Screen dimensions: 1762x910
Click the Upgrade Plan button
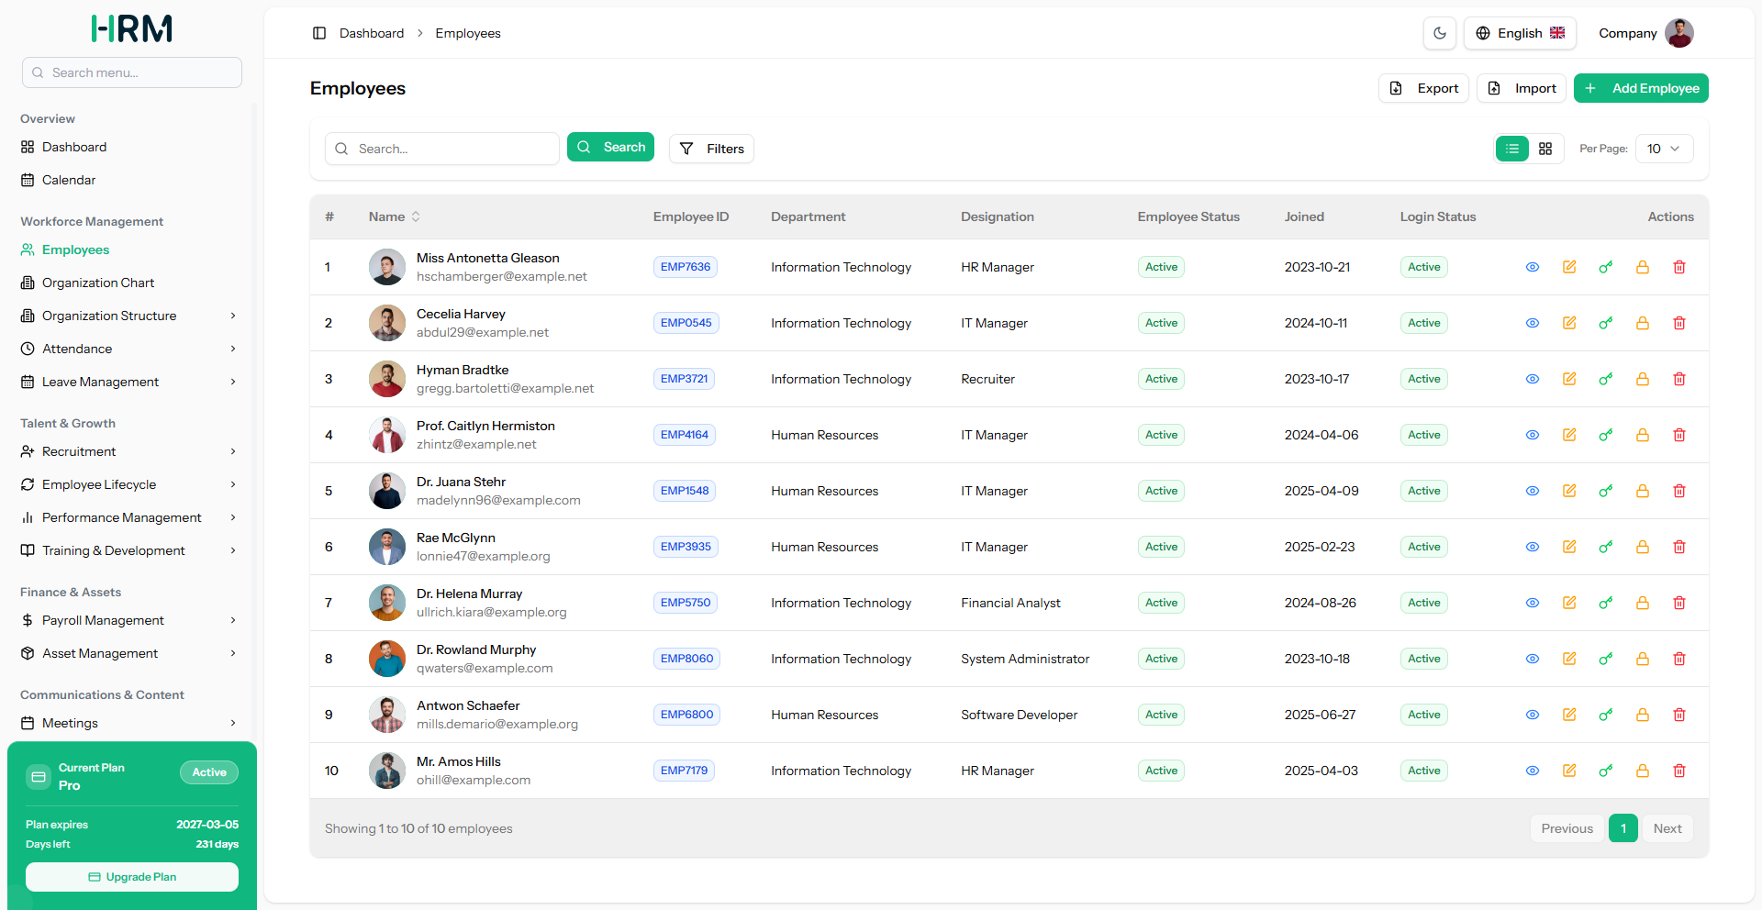132,877
